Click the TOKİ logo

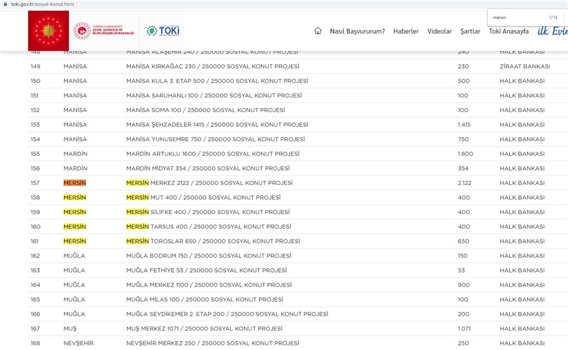point(163,31)
